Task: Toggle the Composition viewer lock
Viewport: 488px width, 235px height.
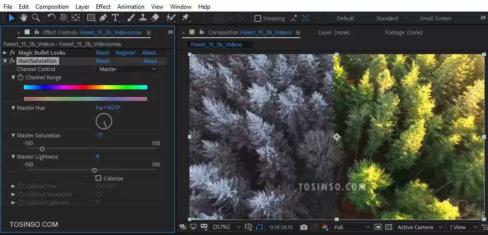Action: point(202,31)
